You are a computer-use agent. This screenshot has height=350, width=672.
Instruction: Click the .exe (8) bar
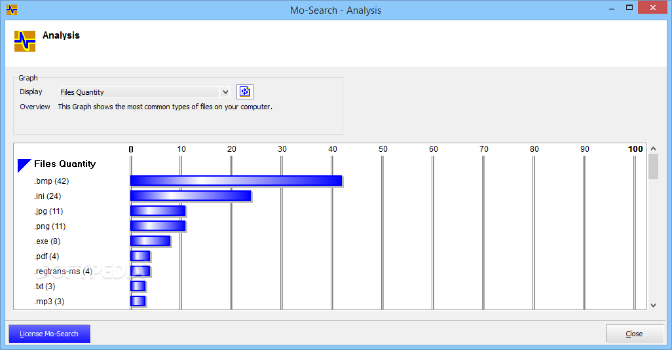pyautogui.click(x=151, y=241)
